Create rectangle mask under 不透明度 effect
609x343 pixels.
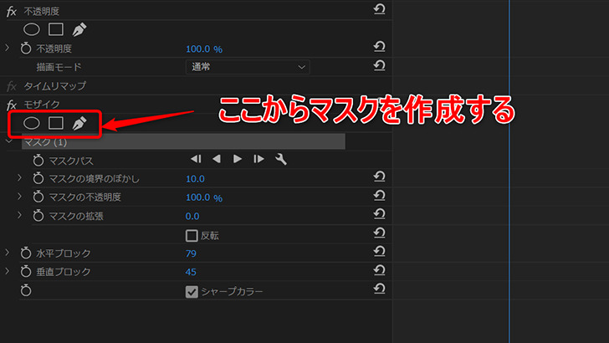point(56,29)
